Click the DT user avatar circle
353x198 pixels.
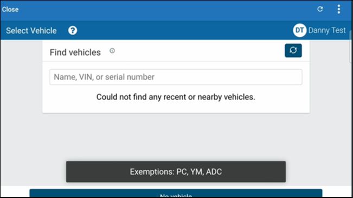tap(300, 30)
